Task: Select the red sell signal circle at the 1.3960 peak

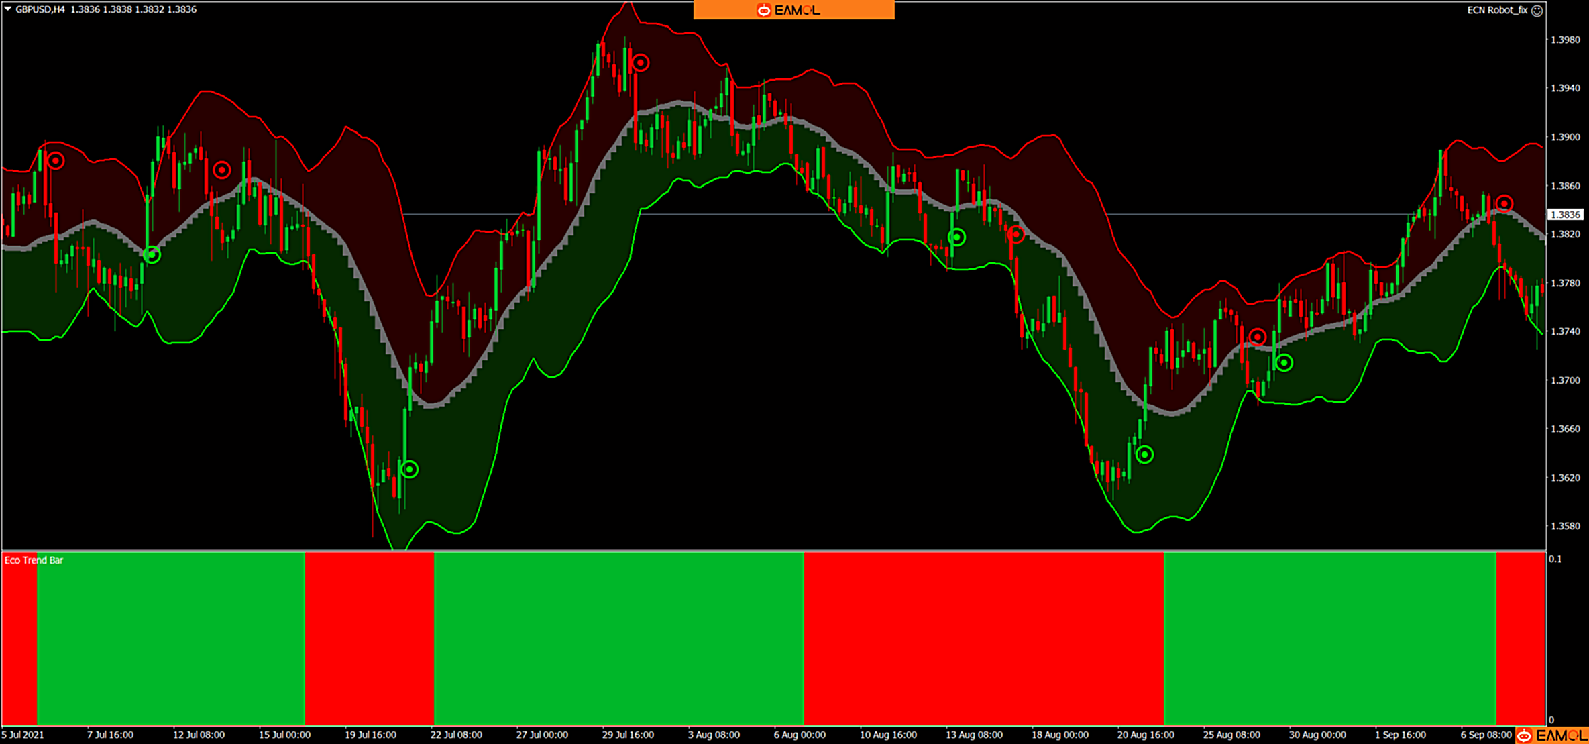Action: coord(641,63)
